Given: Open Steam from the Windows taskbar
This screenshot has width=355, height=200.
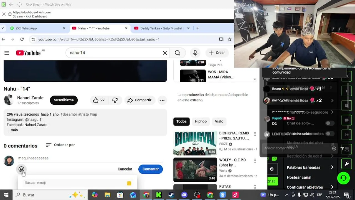Looking at the screenshot, I should (x=171, y=195).
